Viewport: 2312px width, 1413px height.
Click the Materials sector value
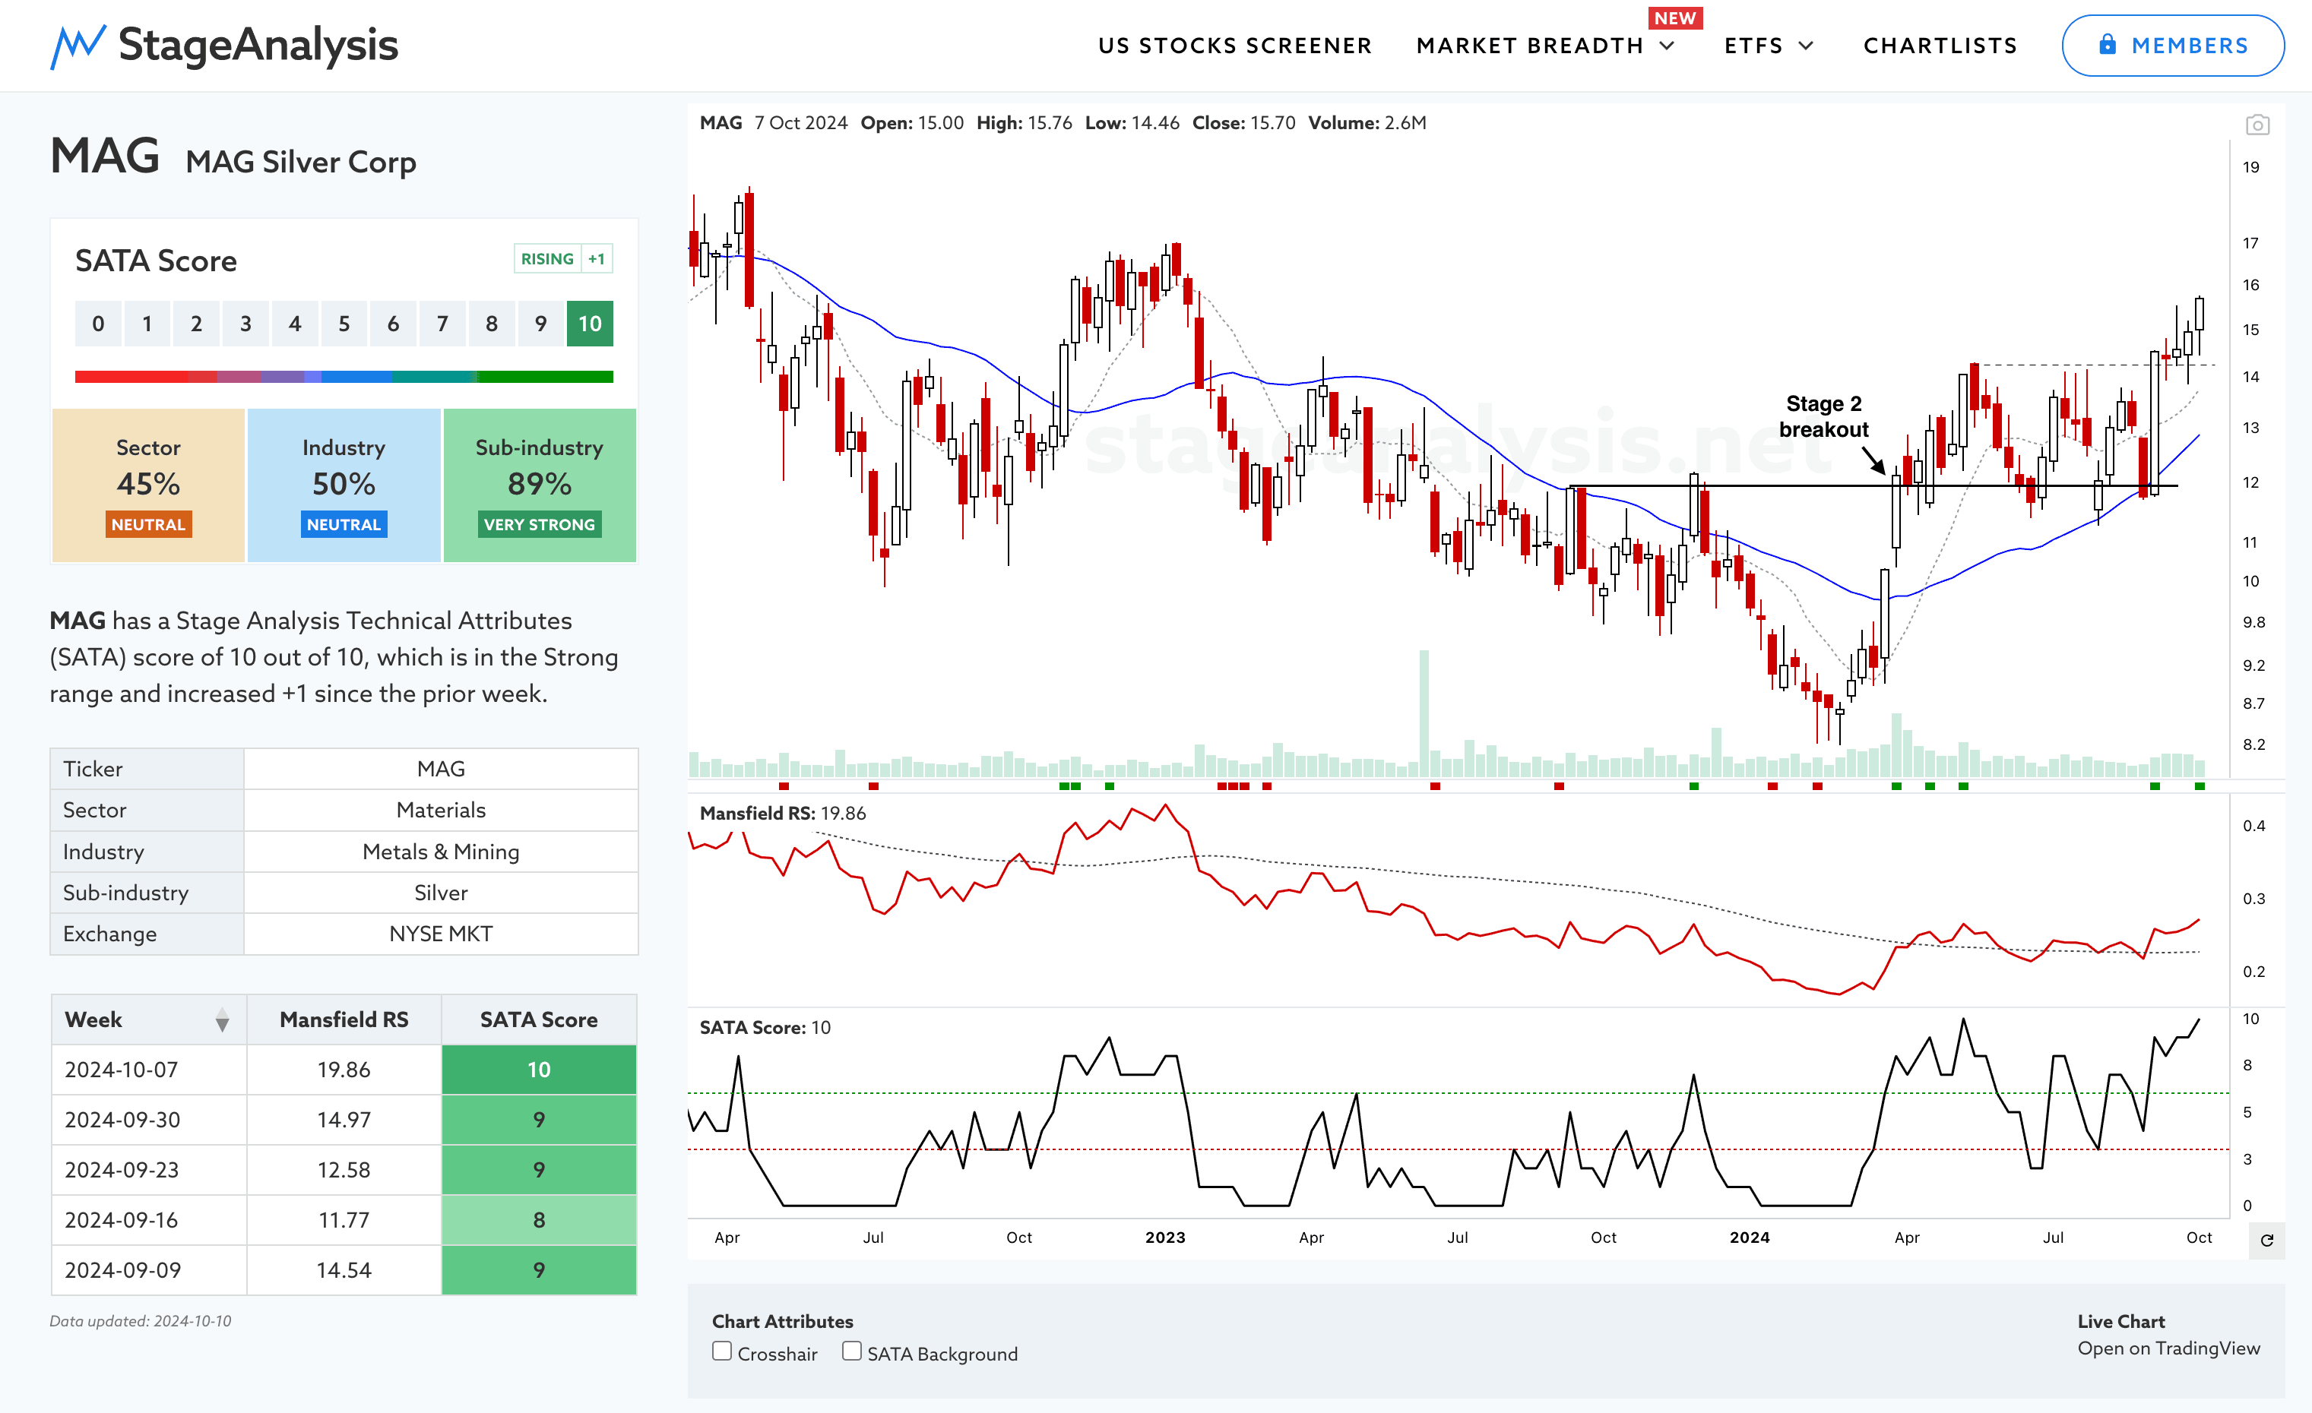(x=441, y=810)
